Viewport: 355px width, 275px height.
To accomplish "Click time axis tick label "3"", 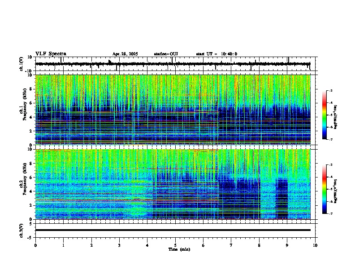I will point(119,245).
